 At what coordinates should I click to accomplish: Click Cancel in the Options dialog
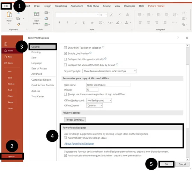point(182,164)
